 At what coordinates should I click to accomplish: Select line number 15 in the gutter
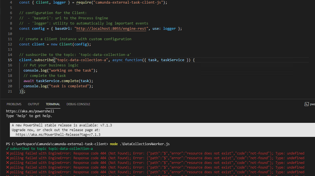[10, 60]
